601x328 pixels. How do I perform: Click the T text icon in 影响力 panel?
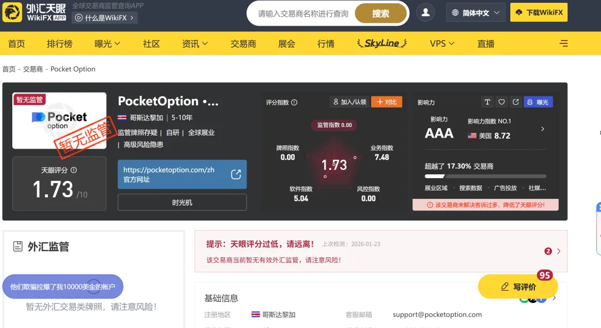(x=487, y=102)
